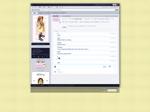This screenshot has width=150, height=112.
Task: Open the ヘルプ menu
Action: tap(50, 7)
